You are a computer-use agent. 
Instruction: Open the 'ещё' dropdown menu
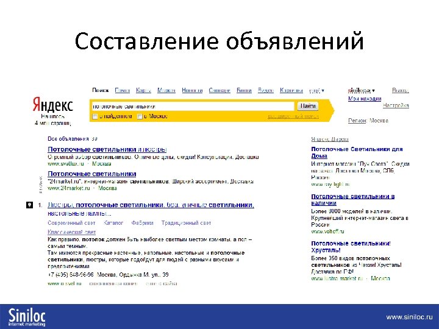tap(316, 91)
